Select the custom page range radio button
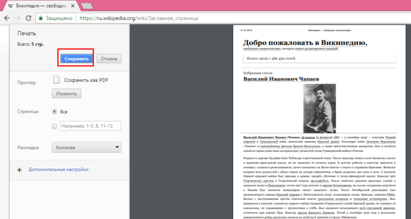The height and width of the screenshot is (219, 411). pos(54,126)
